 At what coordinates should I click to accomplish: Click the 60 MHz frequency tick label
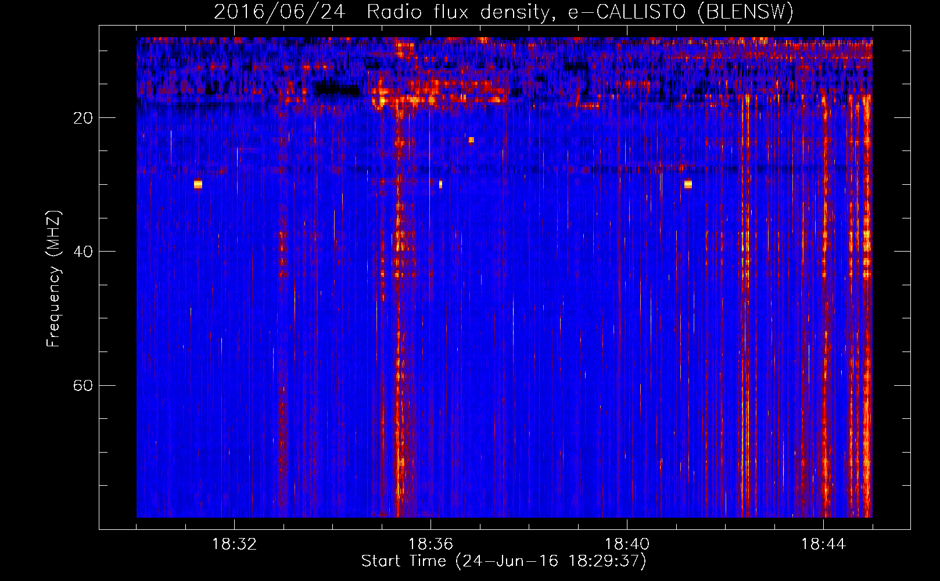tap(83, 386)
